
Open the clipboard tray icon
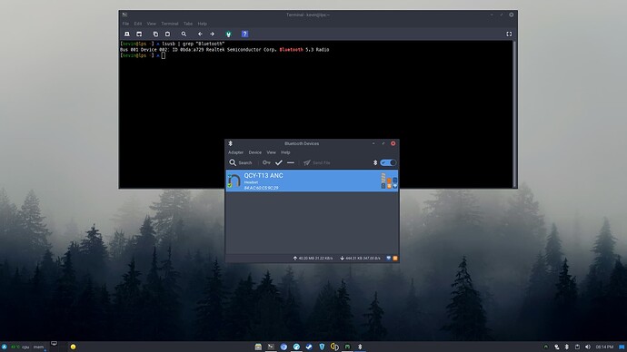577,347
